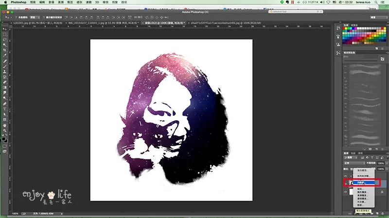The height and width of the screenshot is (218, 389).
Task: Select the Dodge tool
Action: [5, 98]
